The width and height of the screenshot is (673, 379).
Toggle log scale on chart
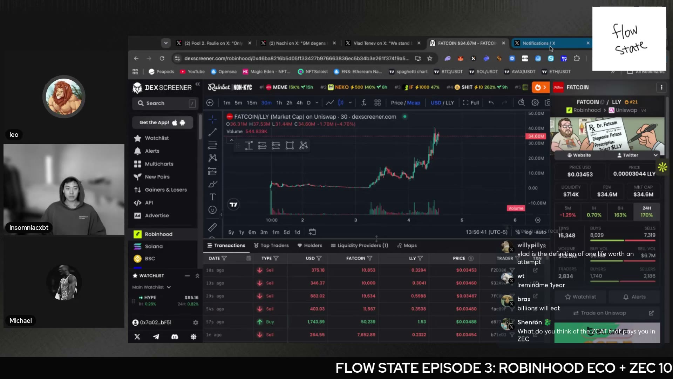[528, 232]
